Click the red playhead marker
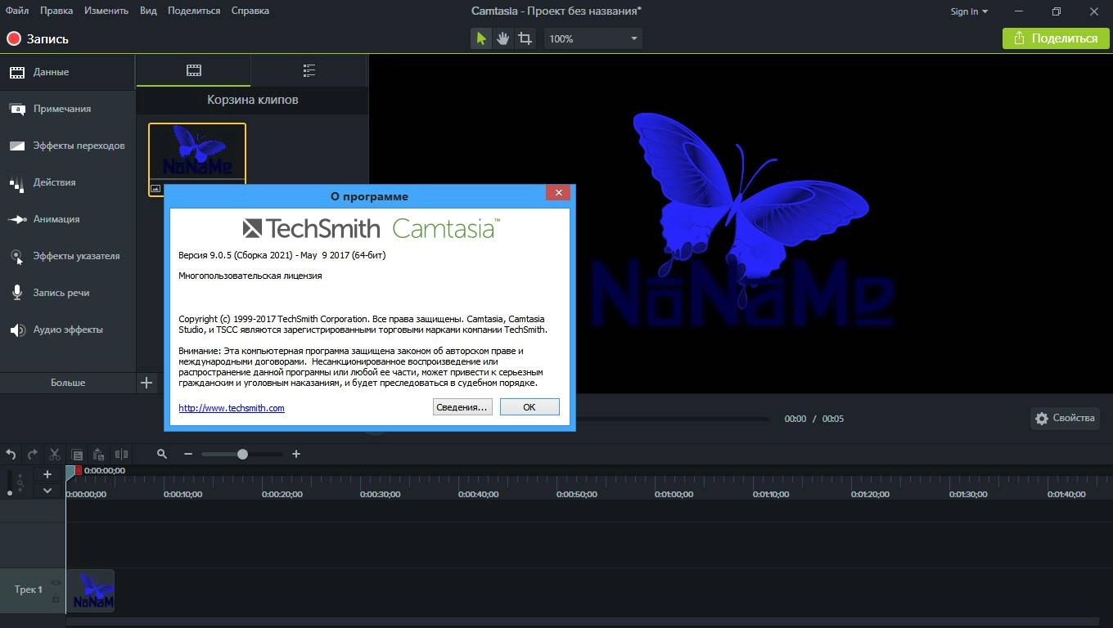Image resolution: width=1113 pixels, height=628 pixels. tap(79, 470)
